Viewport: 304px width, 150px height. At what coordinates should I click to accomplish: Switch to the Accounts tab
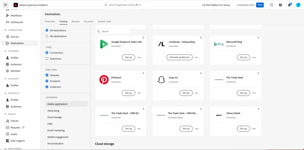click(89, 21)
